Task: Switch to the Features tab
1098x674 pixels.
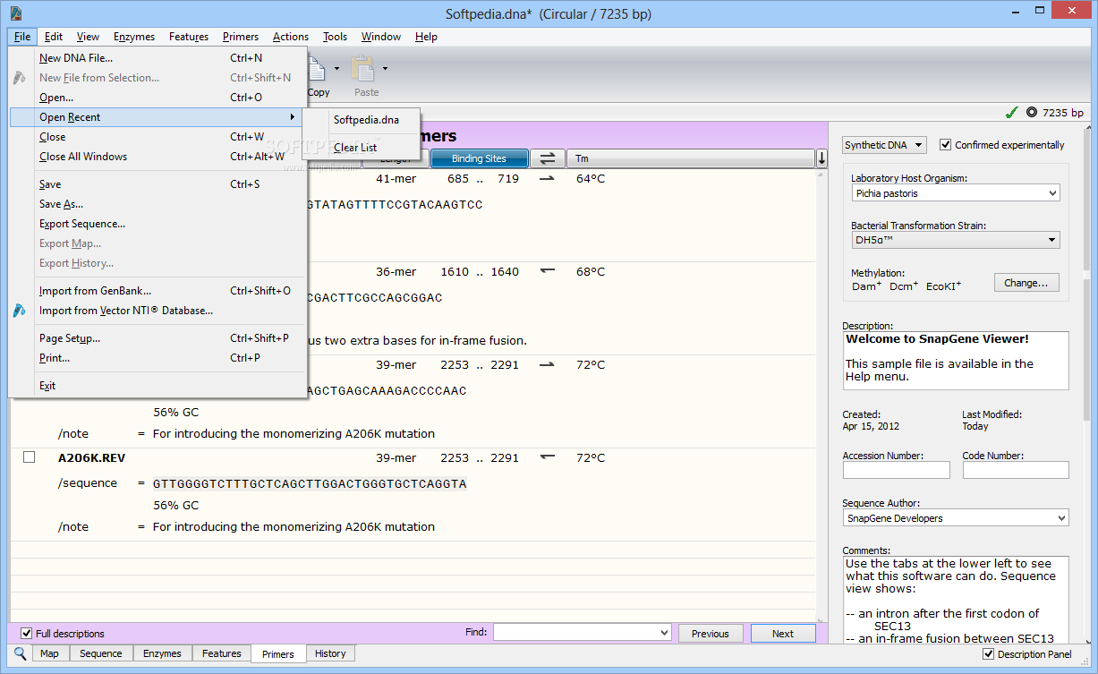Action: (222, 653)
